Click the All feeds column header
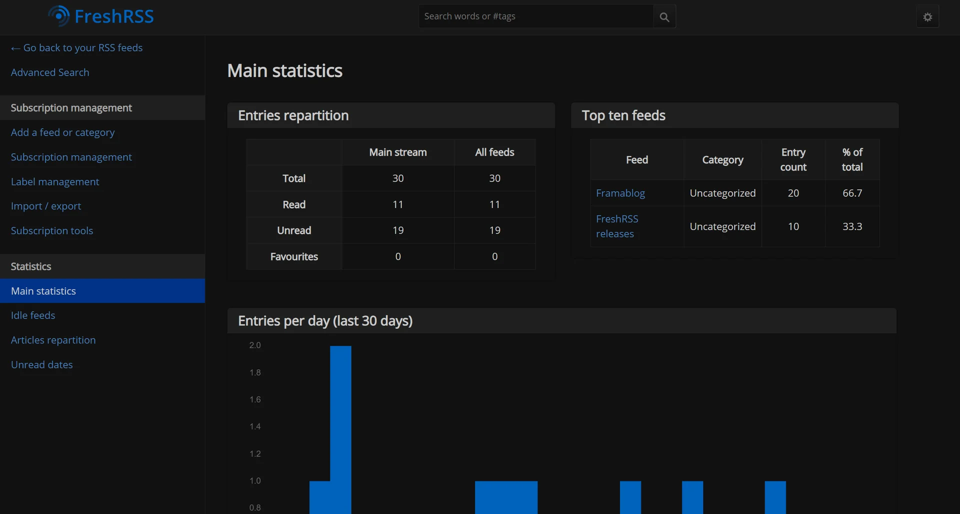The width and height of the screenshot is (960, 514). click(495, 152)
